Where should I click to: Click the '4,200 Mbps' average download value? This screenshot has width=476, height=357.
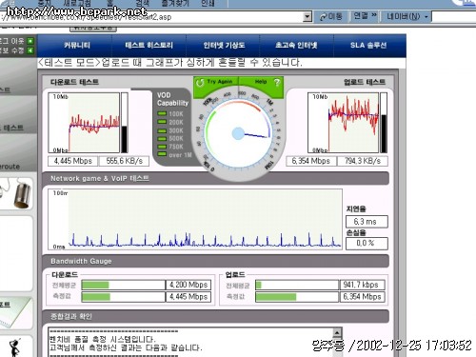(x=188, y=285)
